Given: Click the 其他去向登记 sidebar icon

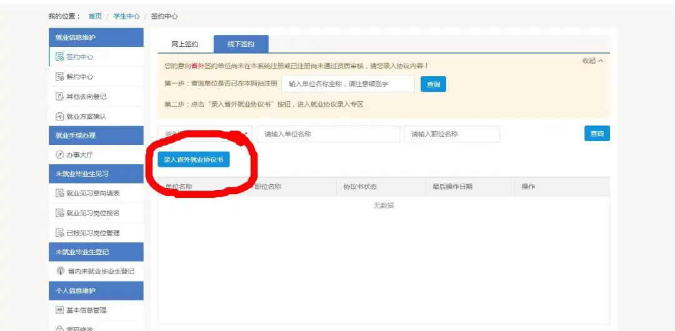Looking at the screenshot, I should [x=60, y=97].
